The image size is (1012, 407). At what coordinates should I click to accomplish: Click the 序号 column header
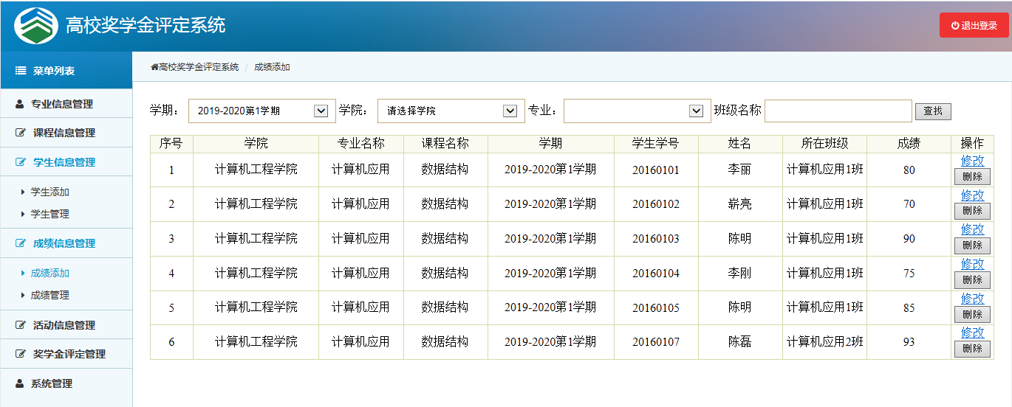click(x=171, y=143)
